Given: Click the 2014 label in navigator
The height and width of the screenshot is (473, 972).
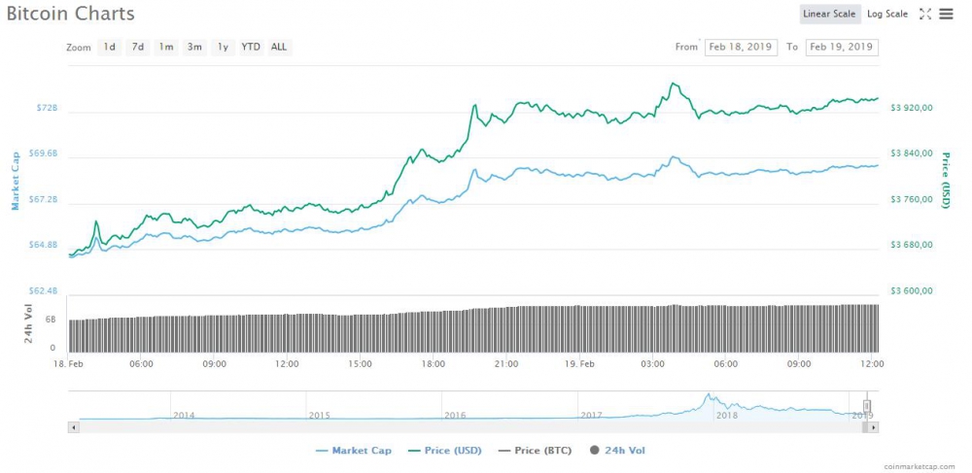Looking at the screenshot, I should (x=184, y=415).
